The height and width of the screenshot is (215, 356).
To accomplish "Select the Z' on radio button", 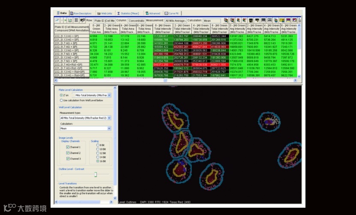I will tap(61, 95).
